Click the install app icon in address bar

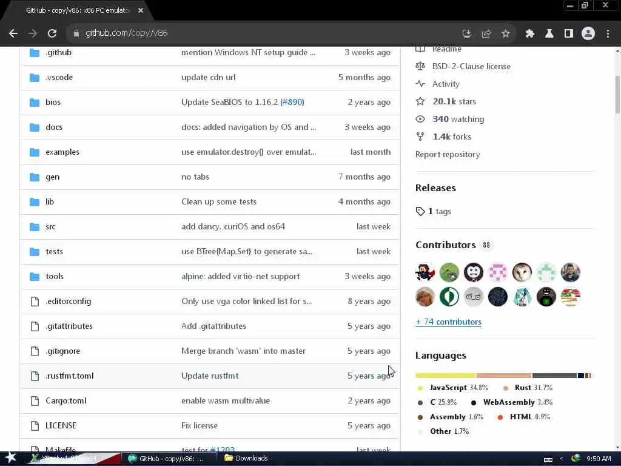(x=467, y=34)
